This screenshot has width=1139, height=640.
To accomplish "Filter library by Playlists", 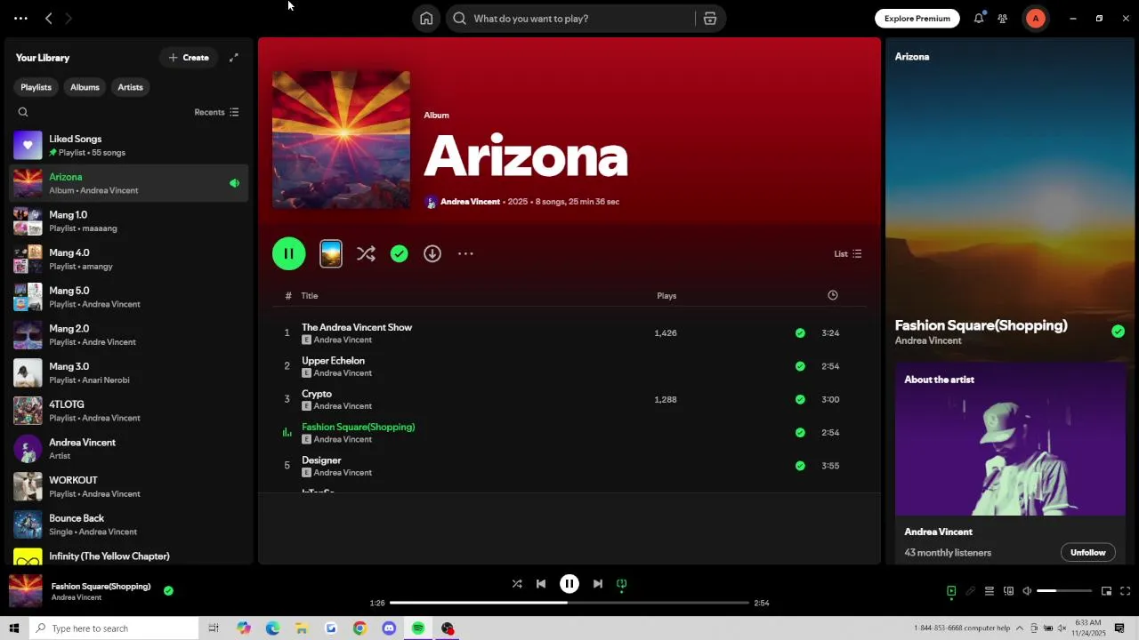I will tap(36, 87).
